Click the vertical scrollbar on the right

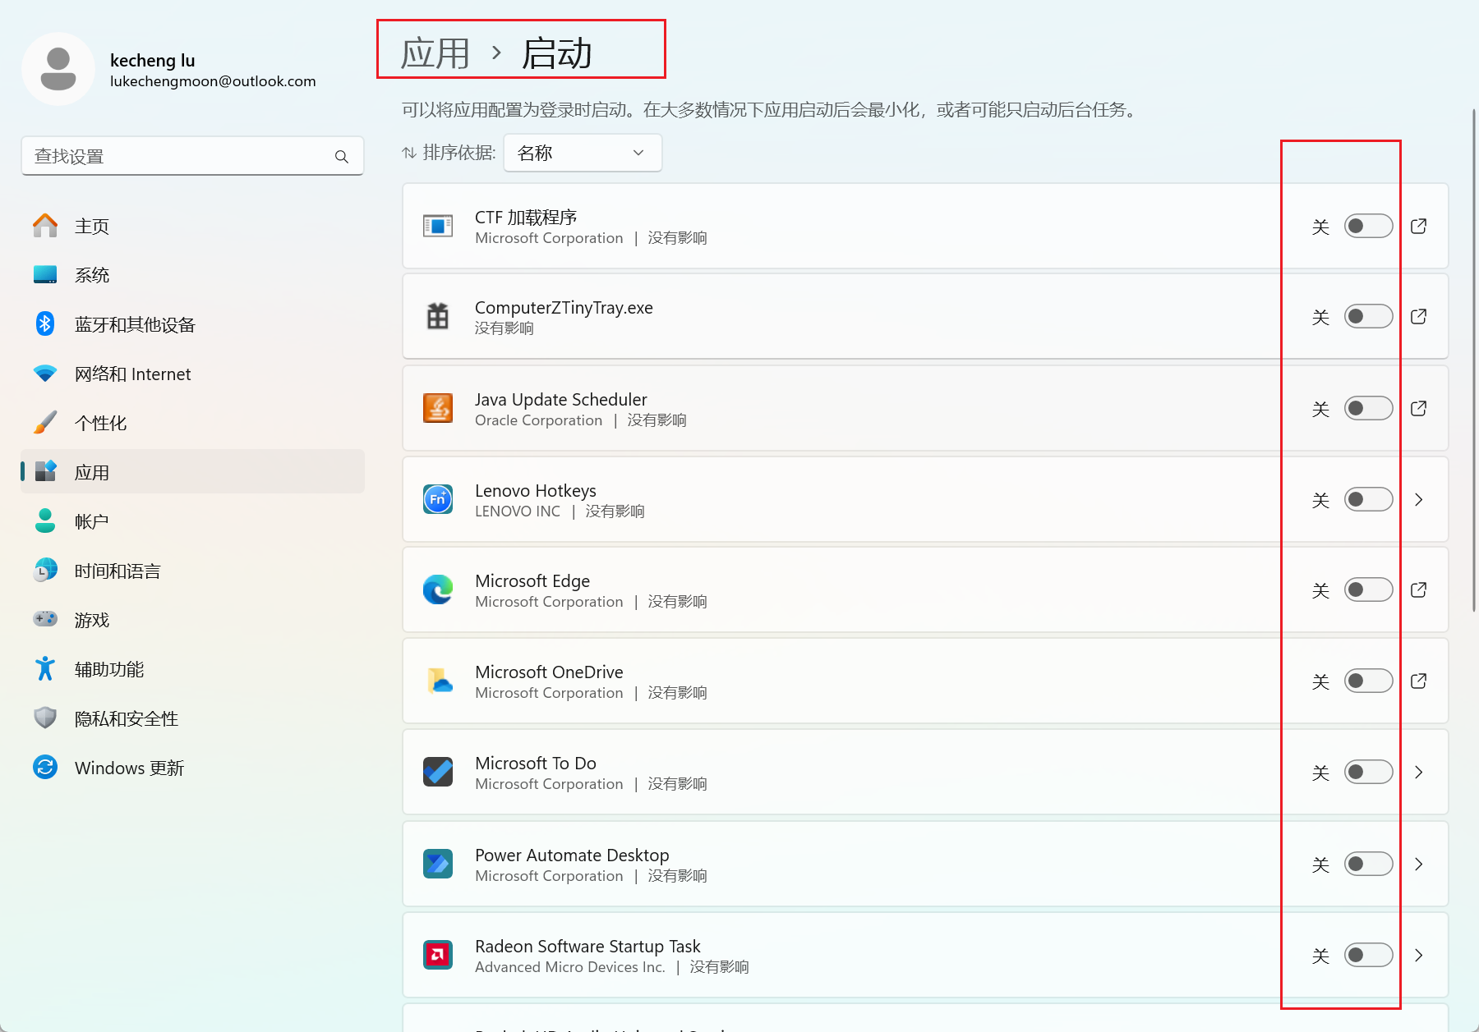(x=1474, y=361)
